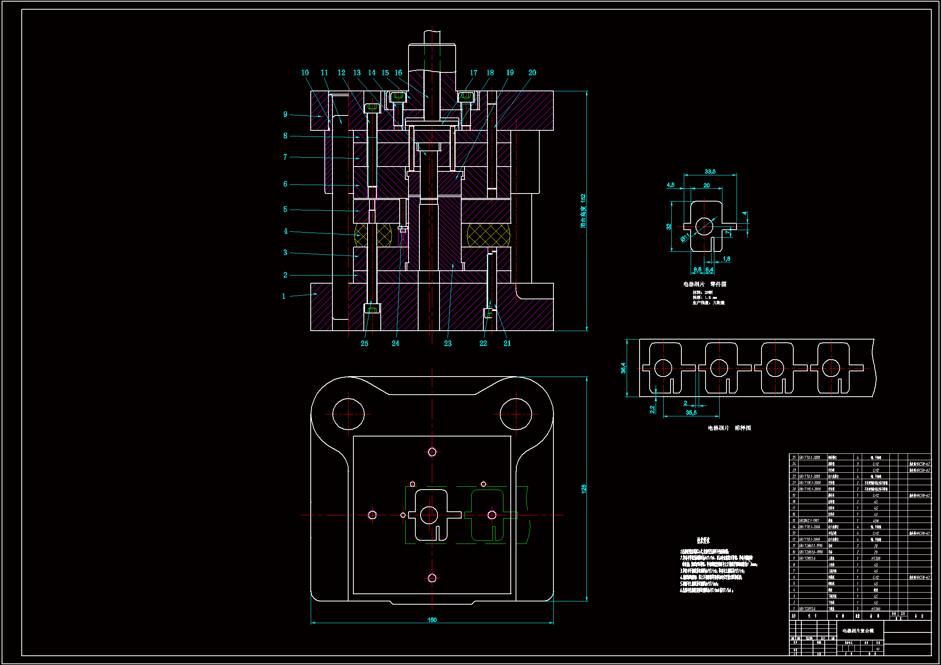Click part callout label 1

(284, 296)
